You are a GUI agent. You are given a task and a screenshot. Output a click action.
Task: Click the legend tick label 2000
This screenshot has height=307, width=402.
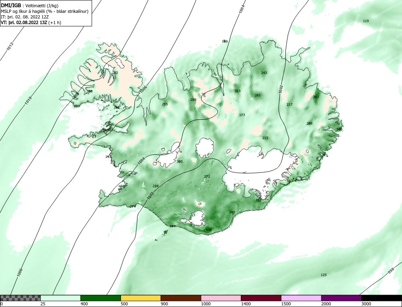(x=326, y=304)
